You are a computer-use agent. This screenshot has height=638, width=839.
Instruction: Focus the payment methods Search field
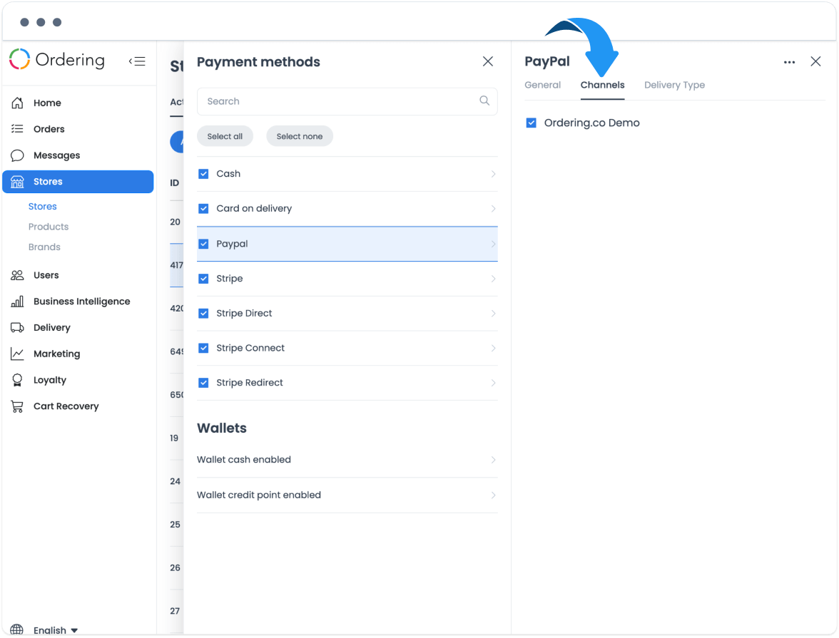point(347,101)
